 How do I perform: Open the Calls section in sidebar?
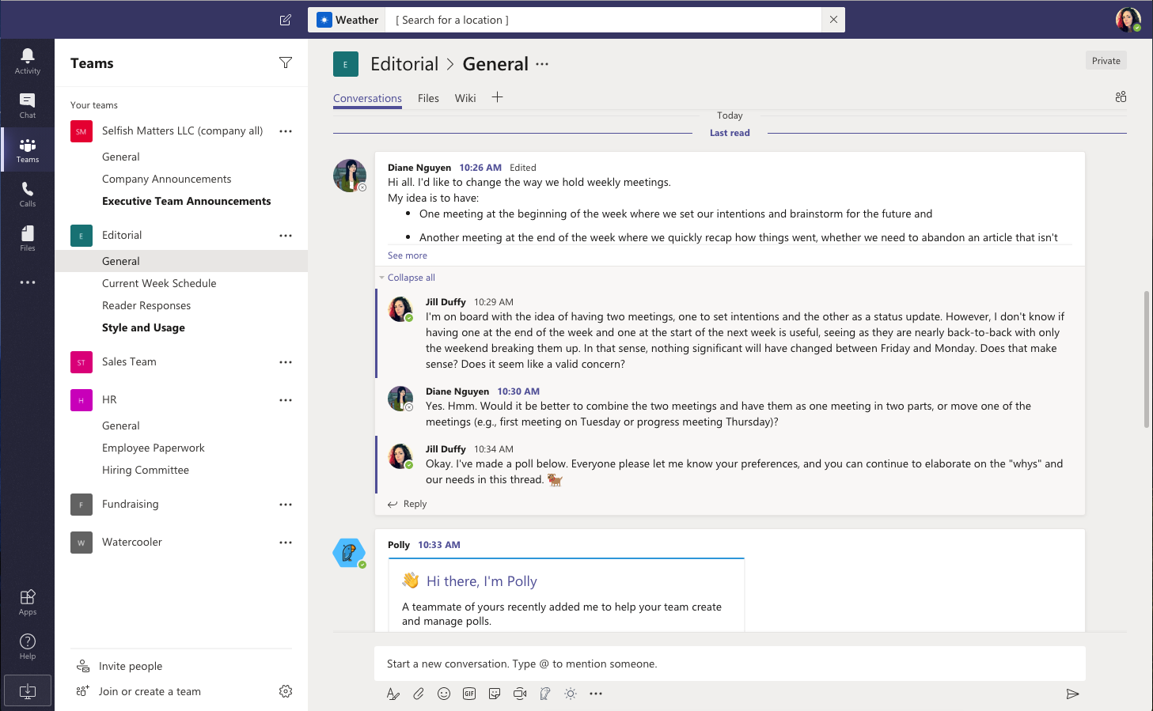click(x=27, y=194)
